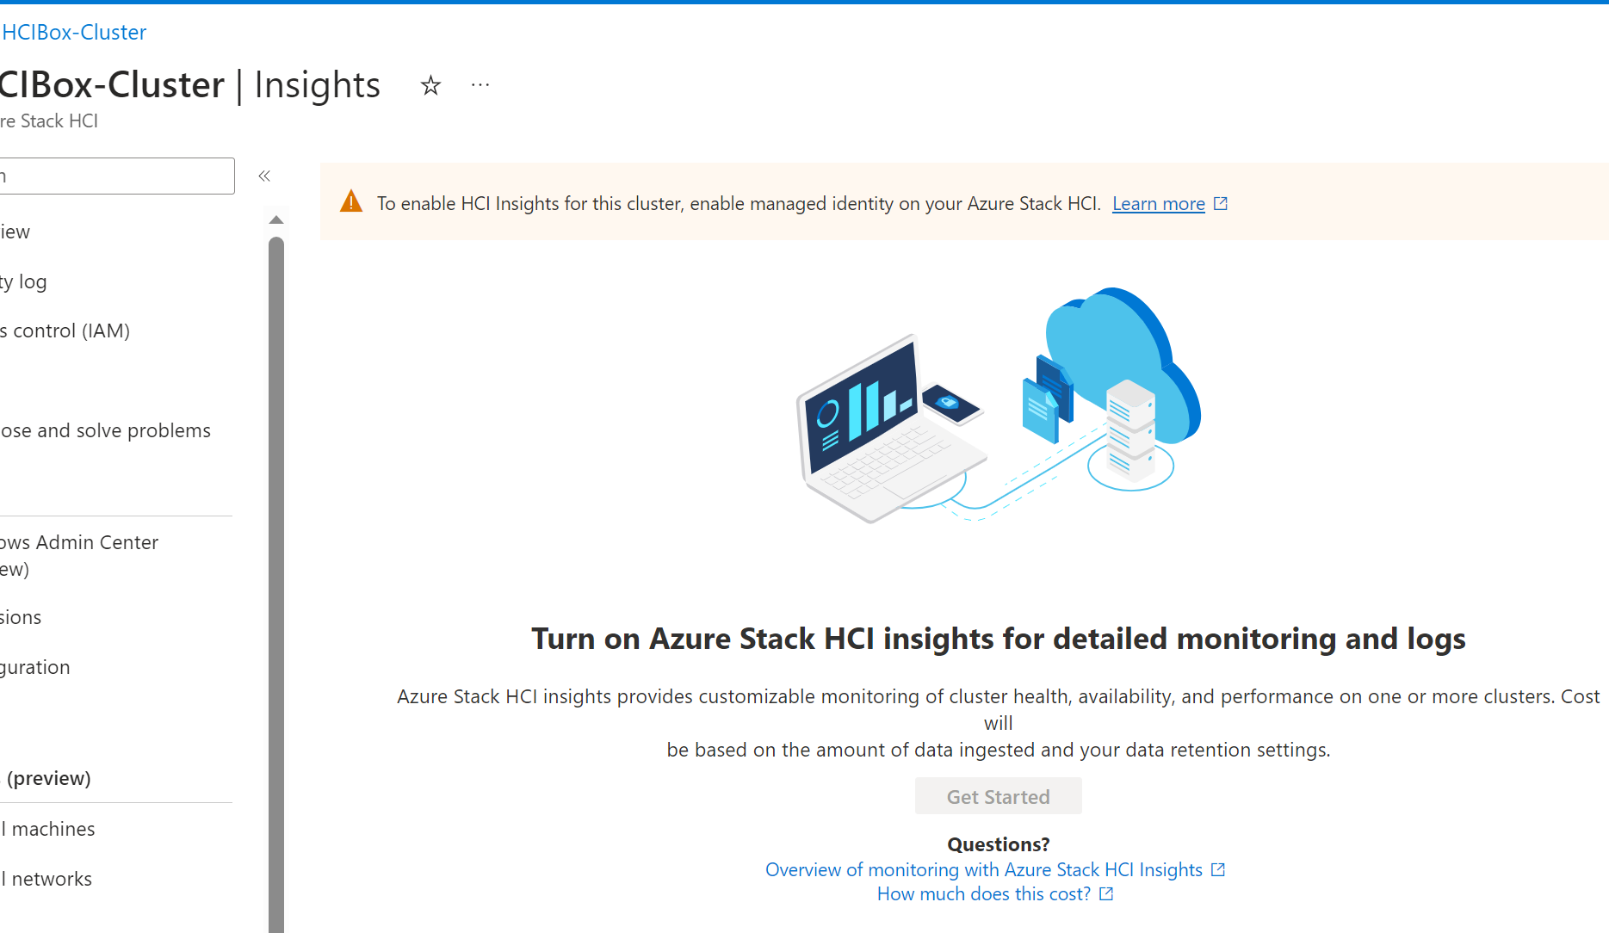The height and width of the screenshot is (933, 1609).
Task: View the Activity log
Action: [22, 281]
